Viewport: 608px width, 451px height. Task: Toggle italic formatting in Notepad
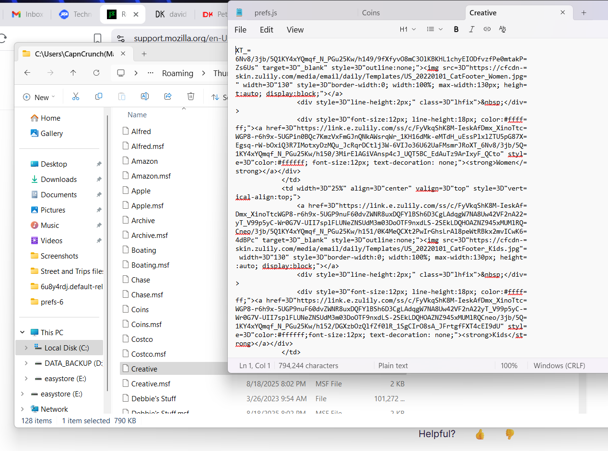tap(471, 30)
